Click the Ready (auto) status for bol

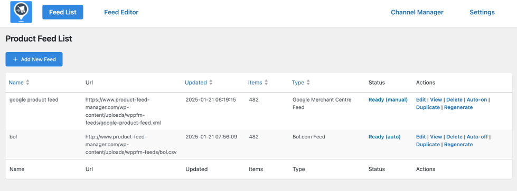coord(384,137)
